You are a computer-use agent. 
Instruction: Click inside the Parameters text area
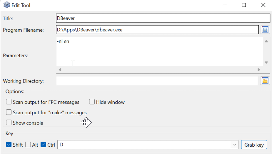coord(159,52)
